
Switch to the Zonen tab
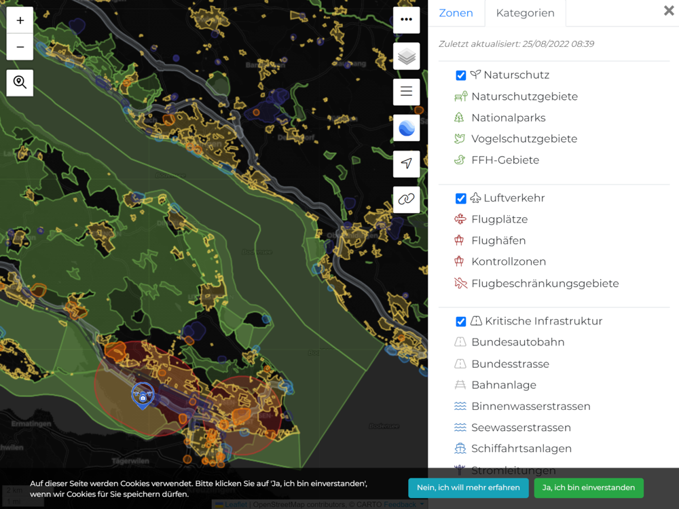pyautogui.click(x=456, y=13)
